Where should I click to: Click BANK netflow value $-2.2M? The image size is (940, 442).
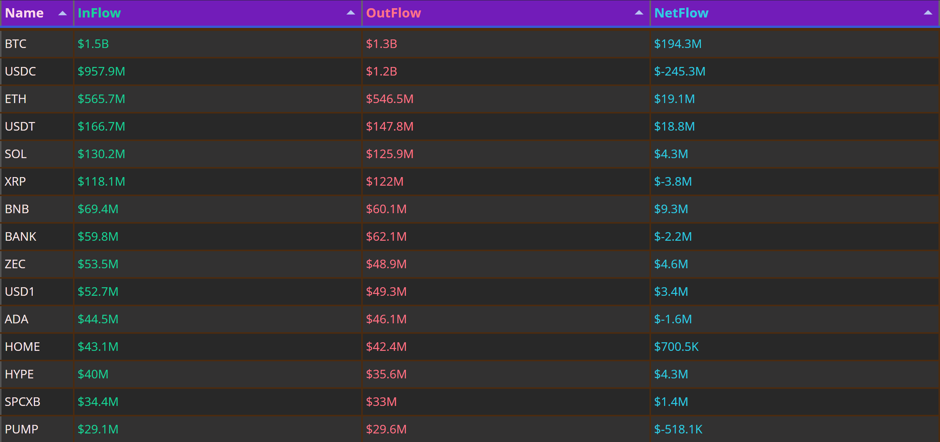673,237
